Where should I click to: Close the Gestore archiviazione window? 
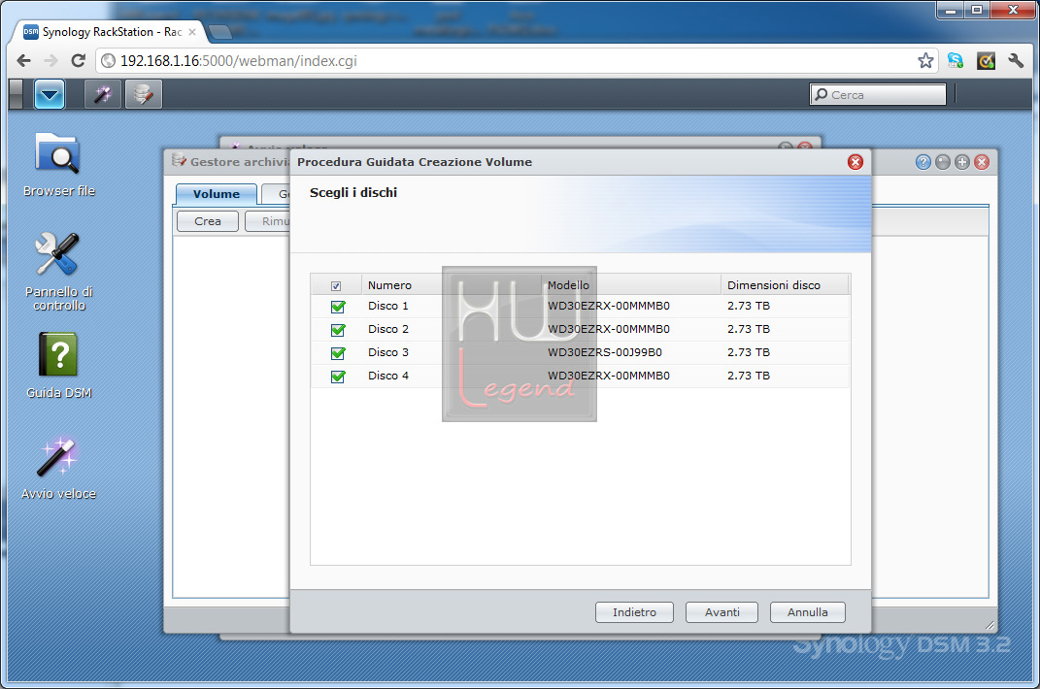(x=983, y=162)
